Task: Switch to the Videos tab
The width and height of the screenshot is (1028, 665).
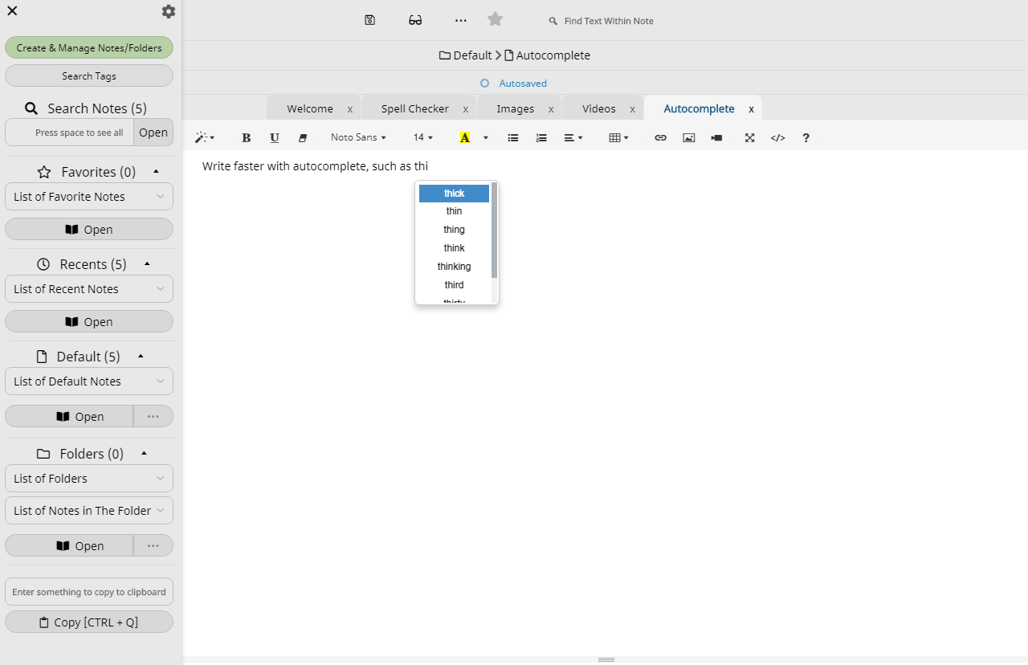Action: pos(599,108)
